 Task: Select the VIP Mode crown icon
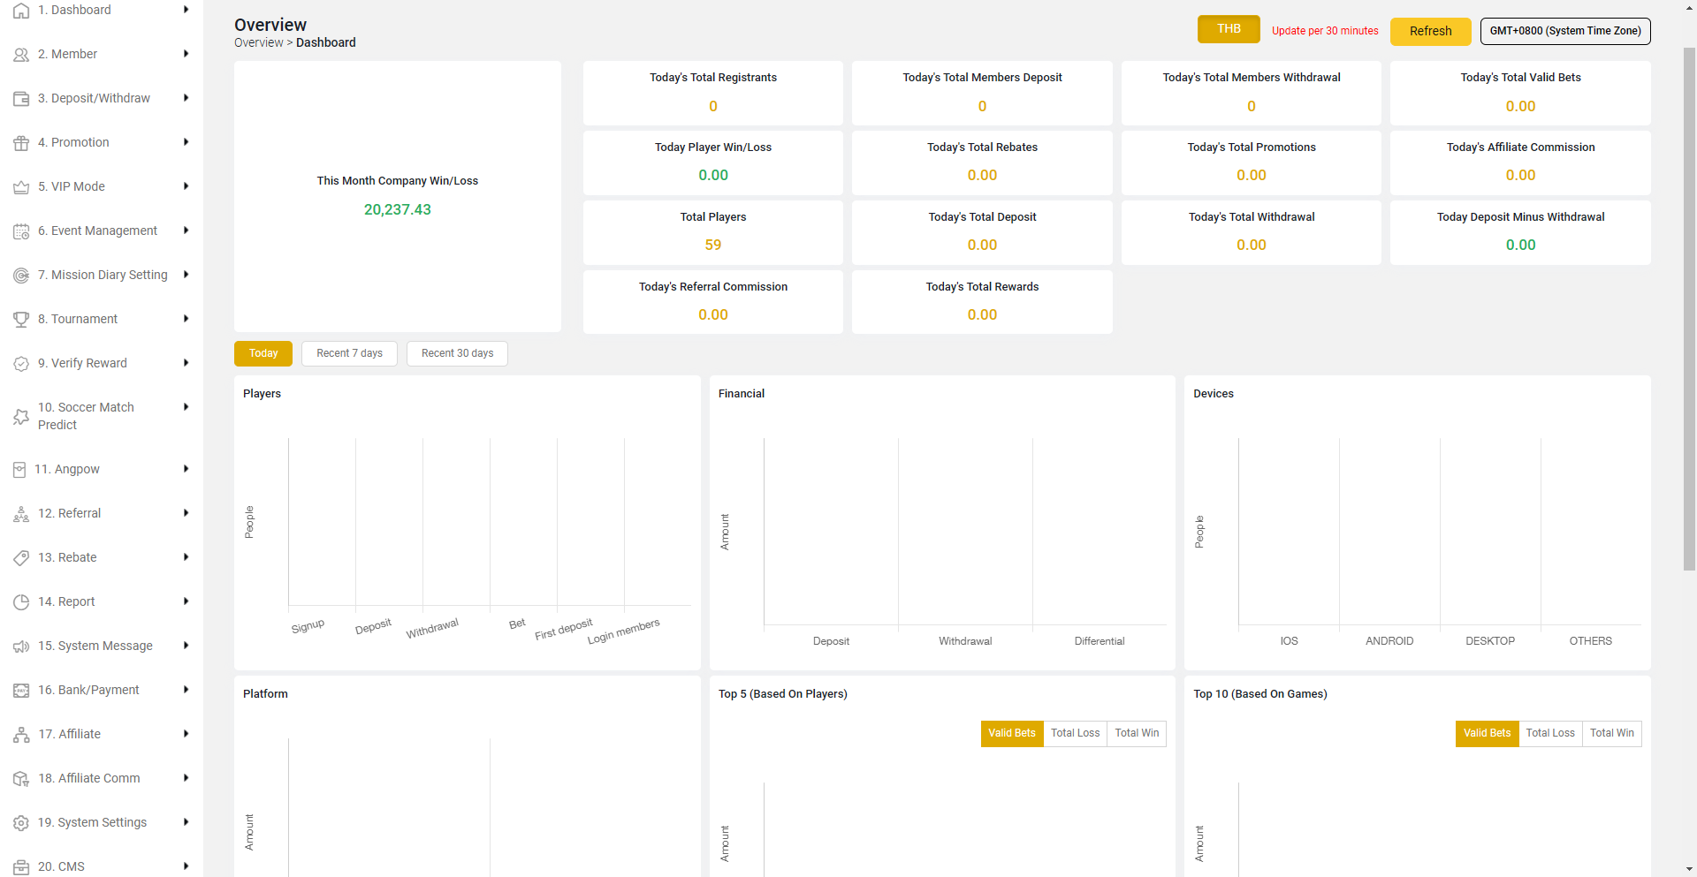click(x=21, y=186)
